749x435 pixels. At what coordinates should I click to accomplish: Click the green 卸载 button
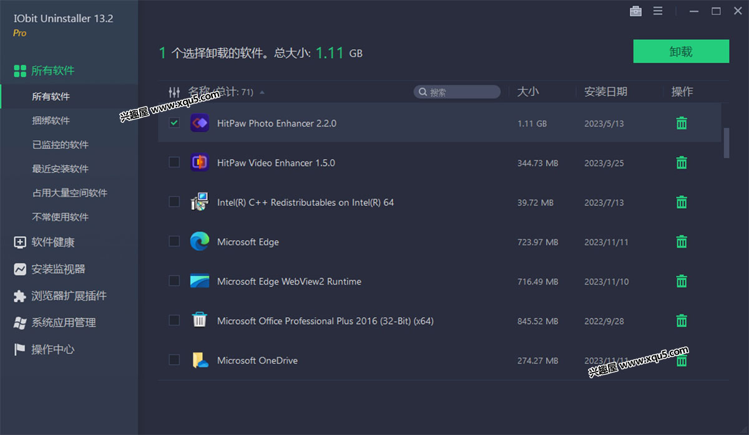[x=681, y=51]
